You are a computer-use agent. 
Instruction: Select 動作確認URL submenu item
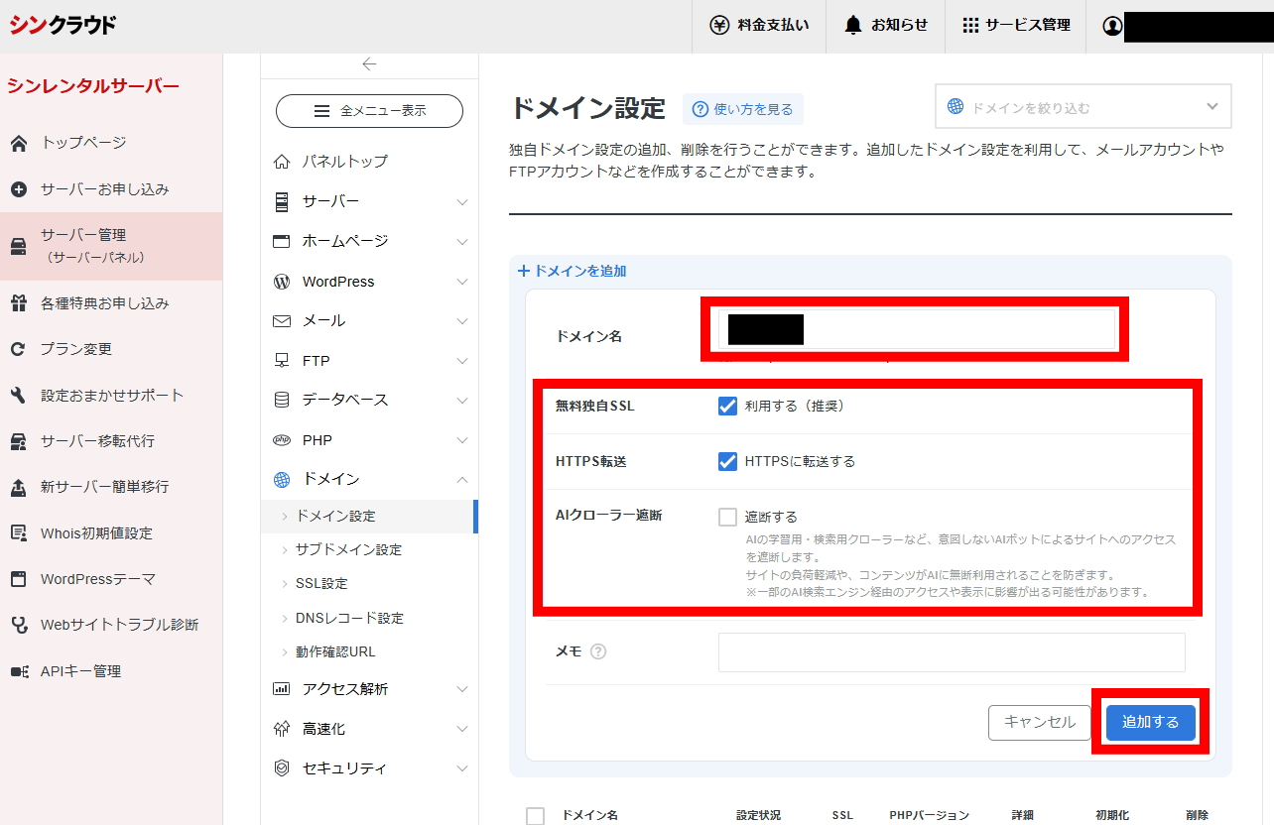click(335, 651)
